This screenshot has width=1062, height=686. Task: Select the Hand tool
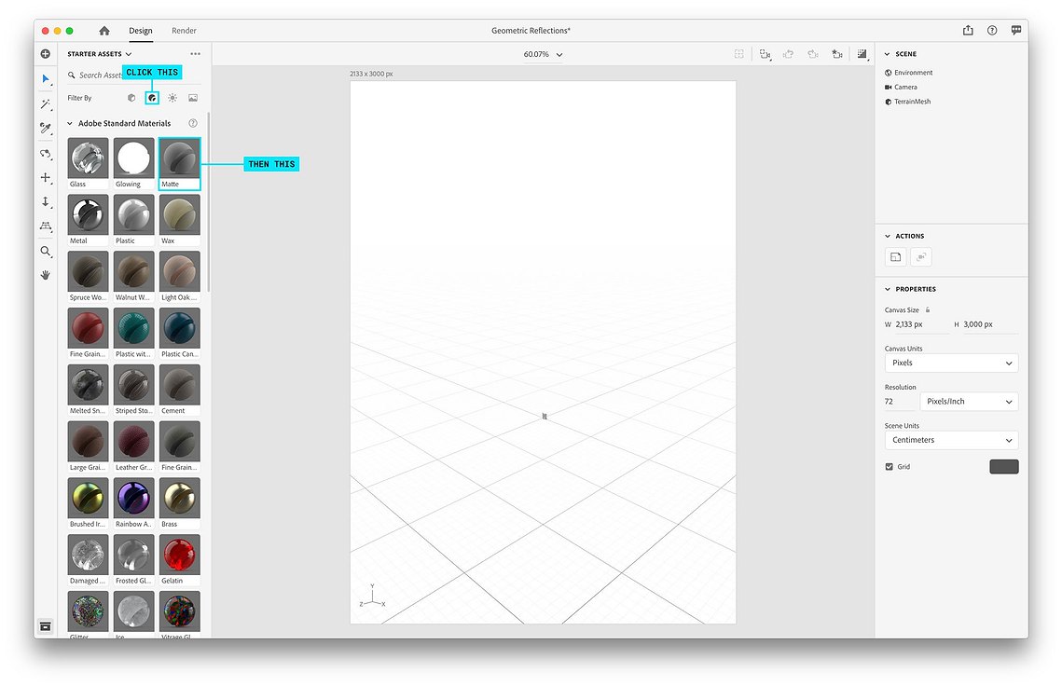46,275
